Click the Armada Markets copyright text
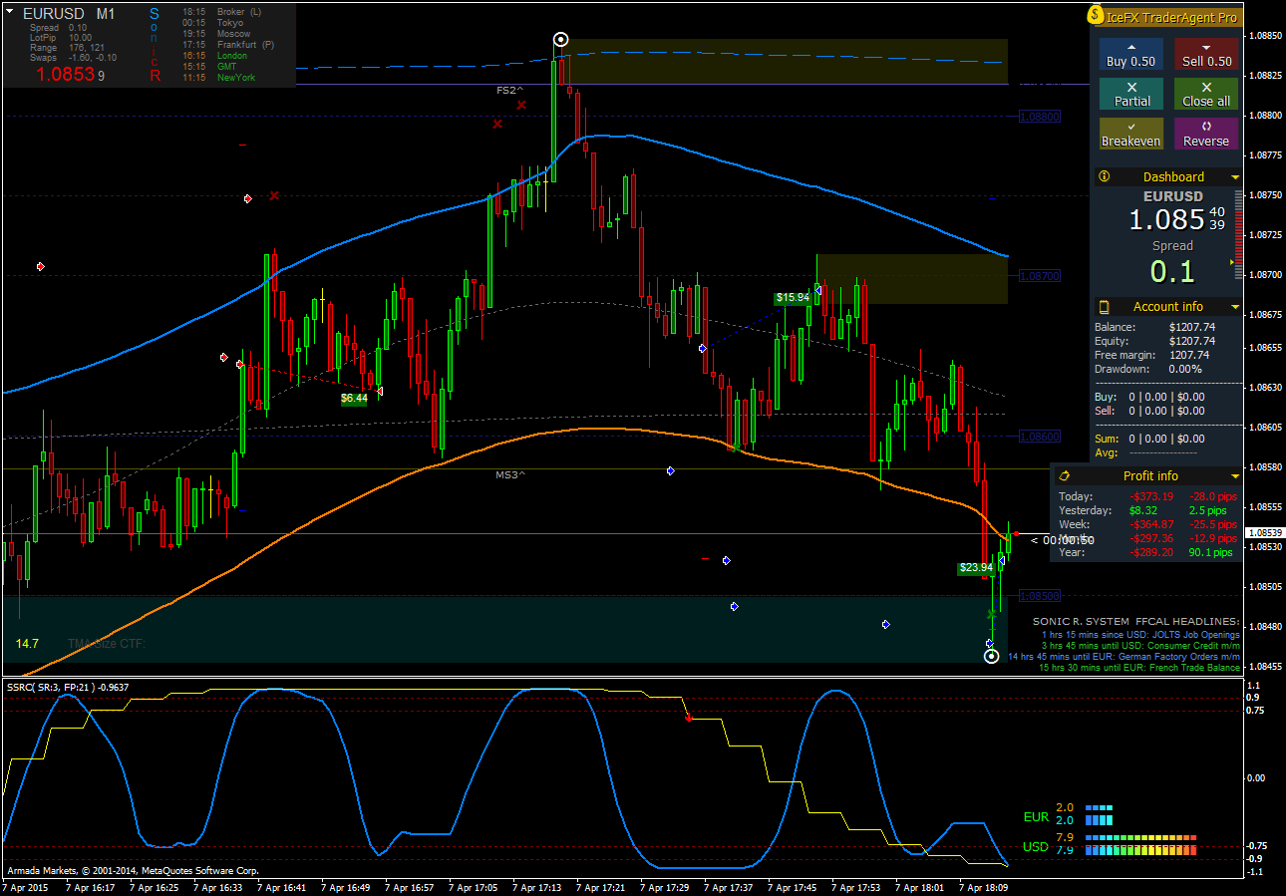The width and height of the screenshot is (1286, 896). click(133, 870)
